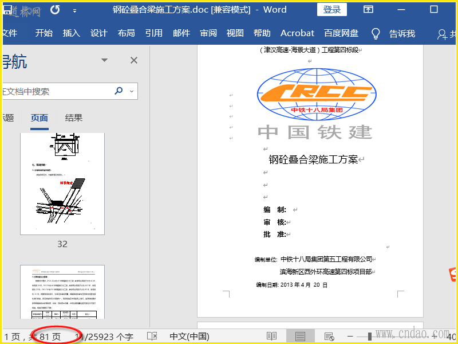Image resolution: width=458 pixels, height=344 pixels.
Task: Select the 审阅 ribbon tab
Action: click(x=208, y=33)
